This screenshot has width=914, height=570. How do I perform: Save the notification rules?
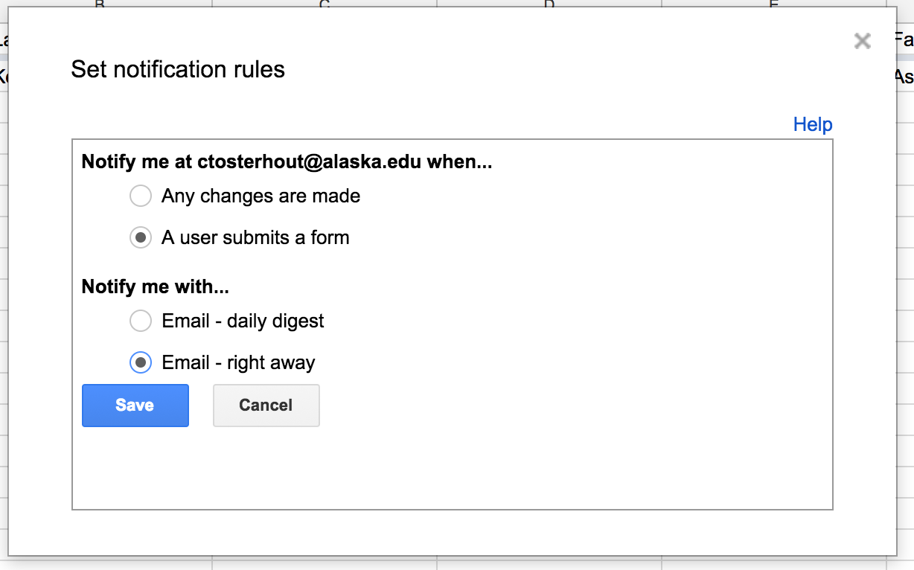tap(135, 405)
